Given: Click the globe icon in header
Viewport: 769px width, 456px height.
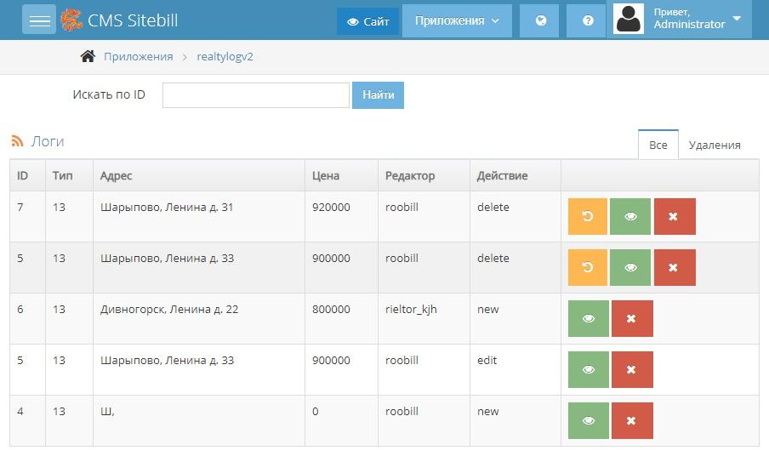Looking at the screenshot, I should 540,20.
